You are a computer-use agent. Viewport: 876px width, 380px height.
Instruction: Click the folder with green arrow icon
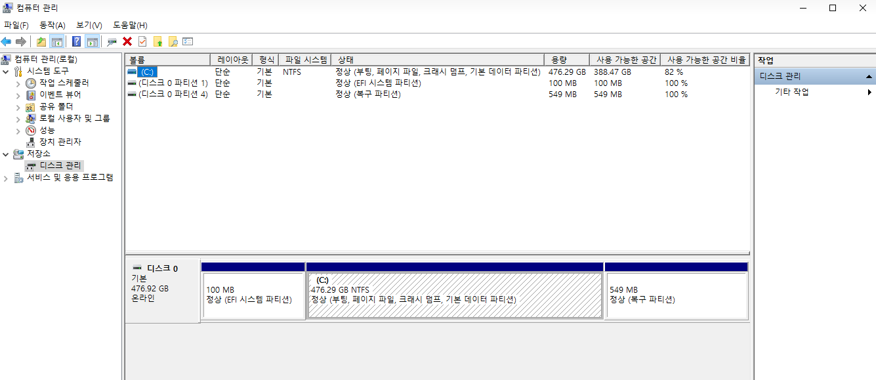(x=157, y=41)
